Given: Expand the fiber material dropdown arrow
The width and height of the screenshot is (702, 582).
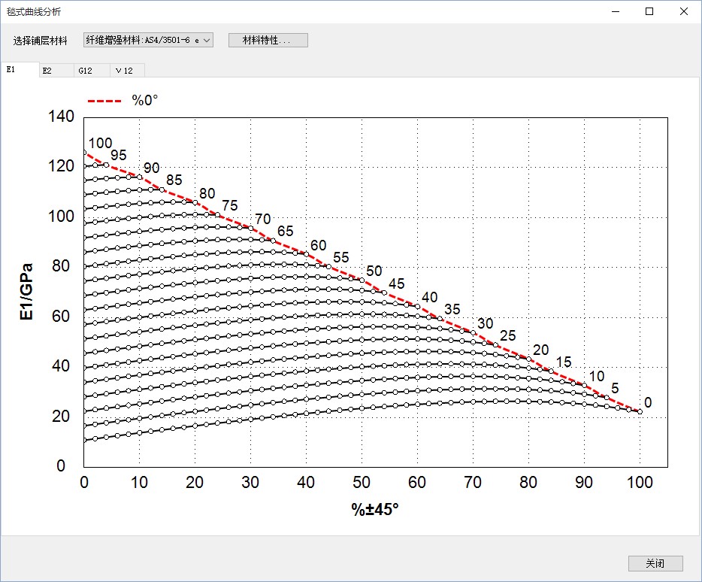Looking at the screenshot, I should tap(207, 41).
